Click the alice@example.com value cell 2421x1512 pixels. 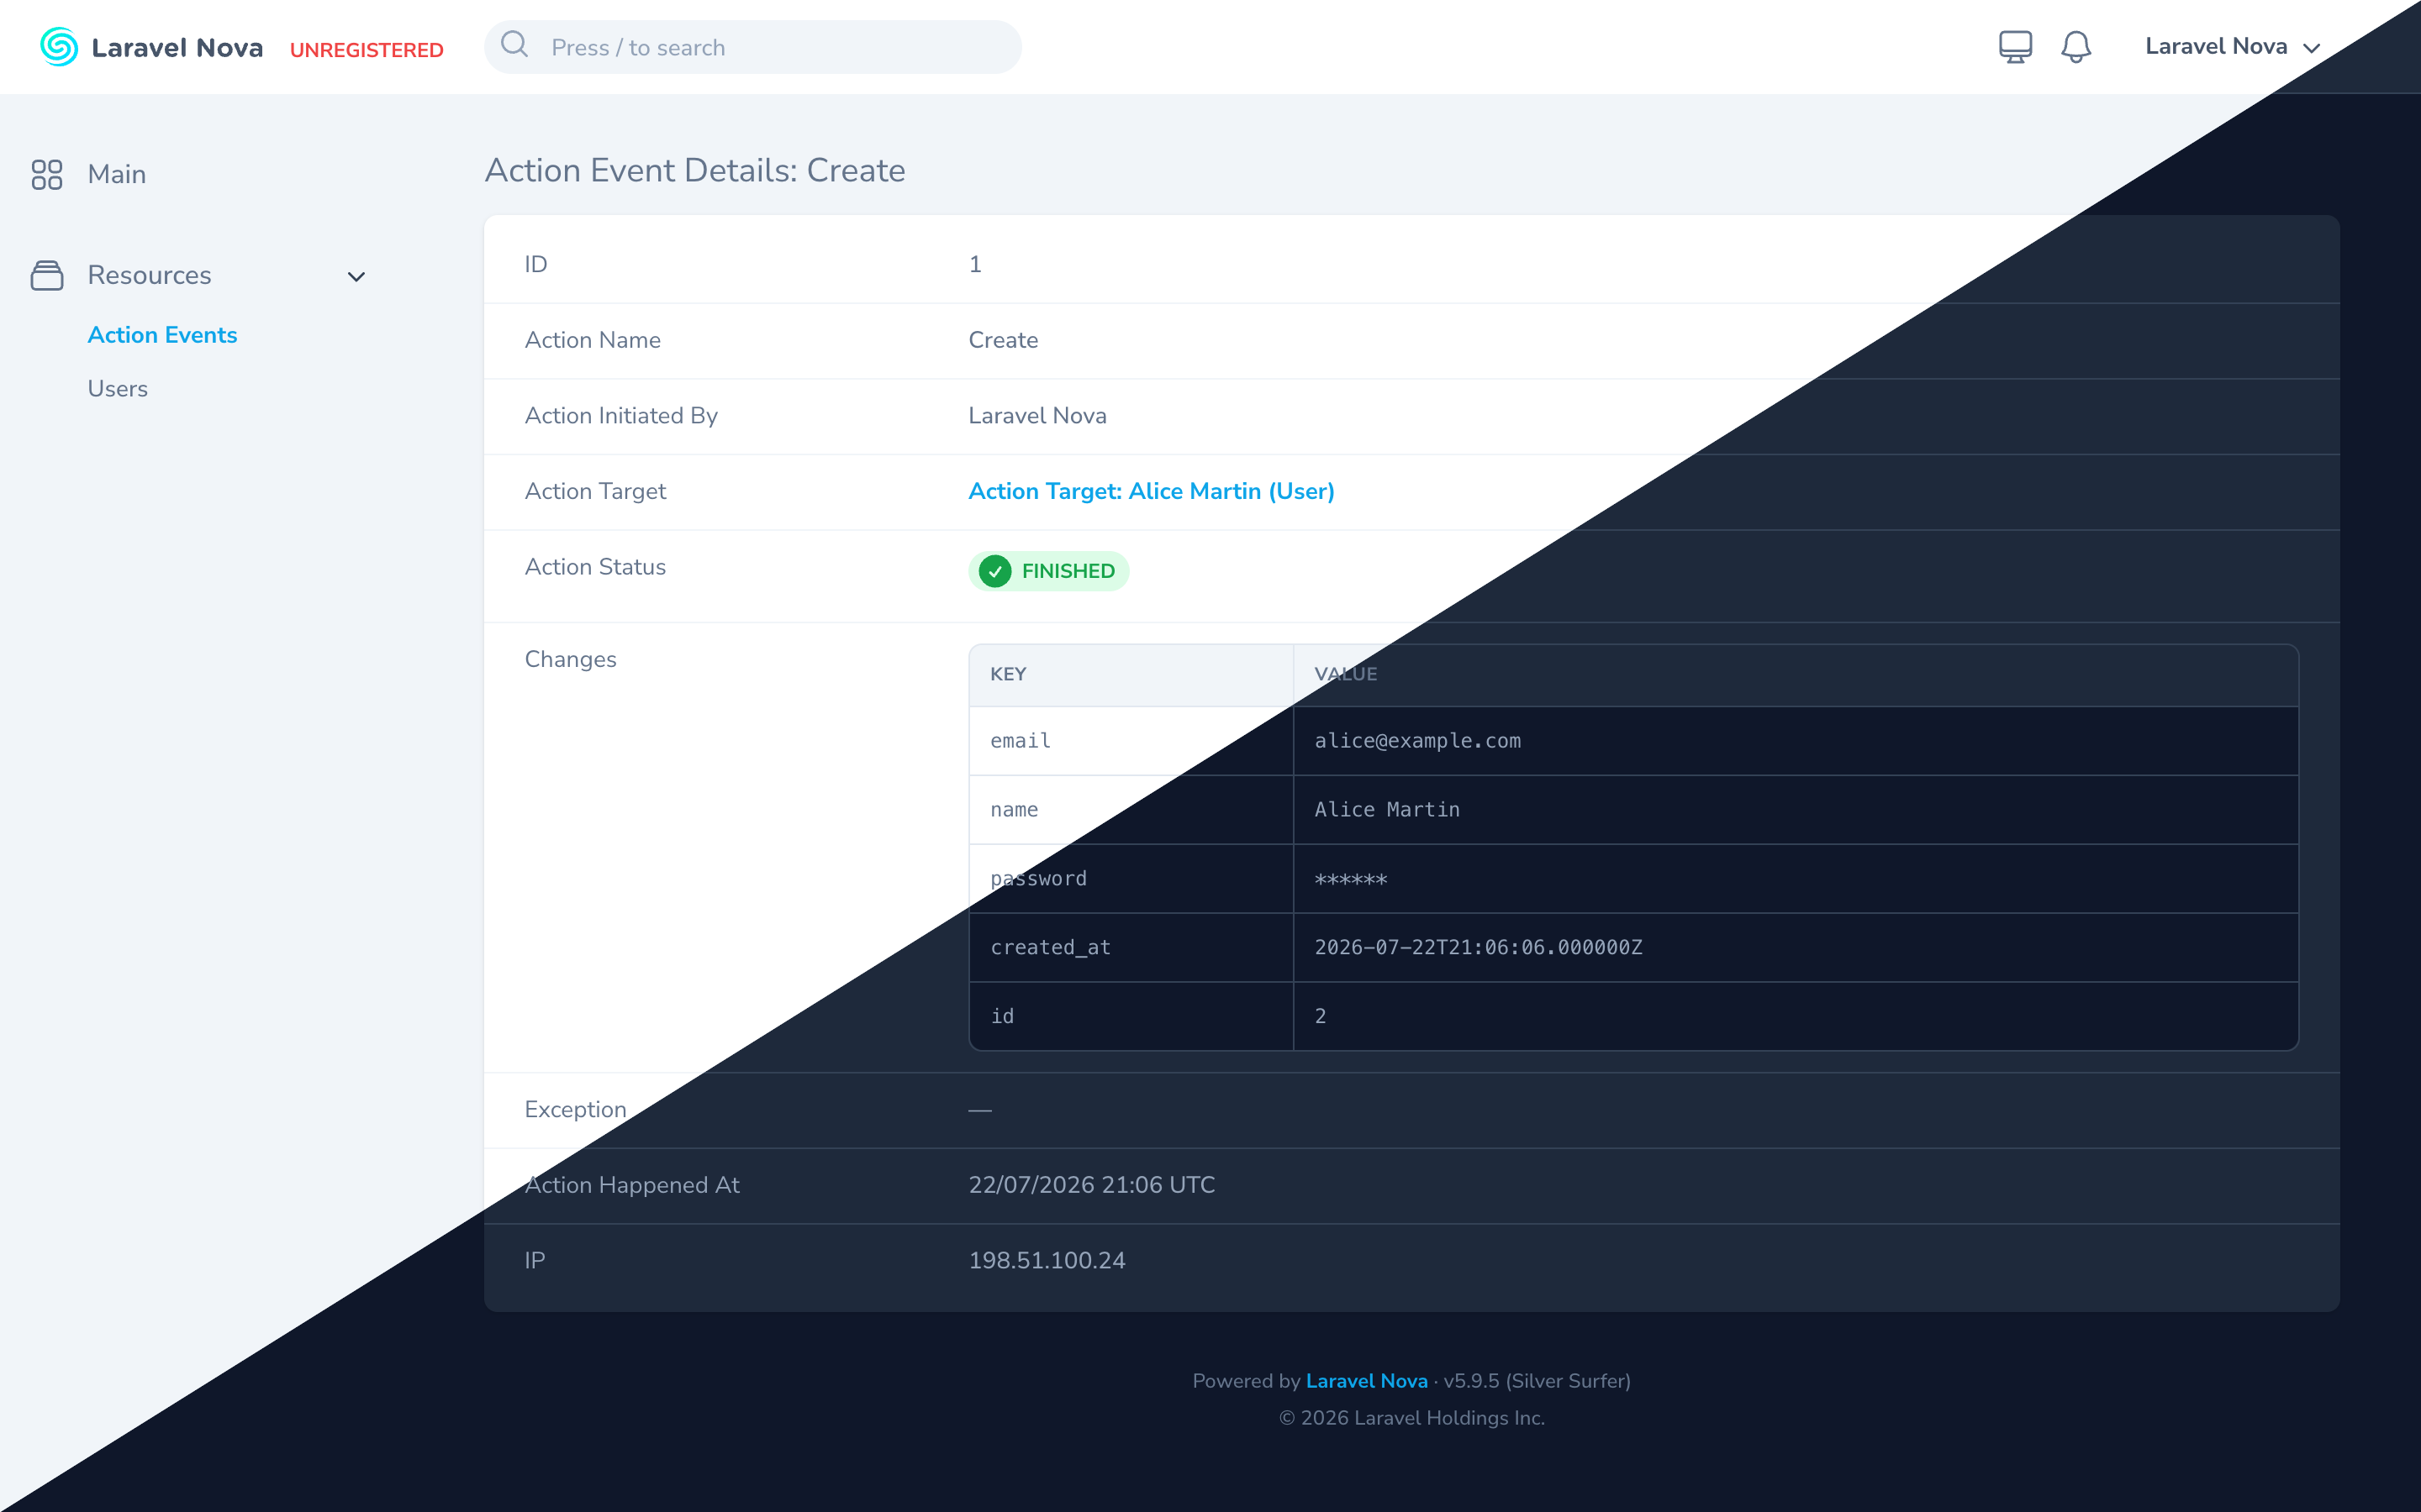1795,741
